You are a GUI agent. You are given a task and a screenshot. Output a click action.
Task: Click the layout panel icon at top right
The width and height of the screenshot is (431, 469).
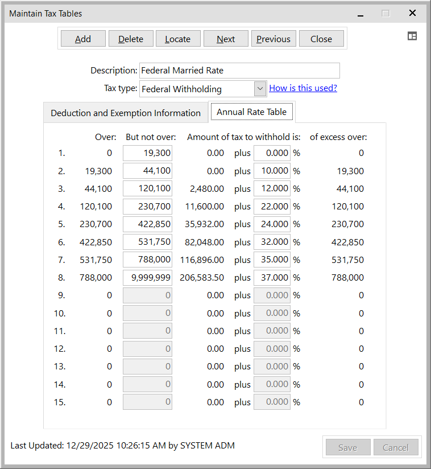point(412,36)
